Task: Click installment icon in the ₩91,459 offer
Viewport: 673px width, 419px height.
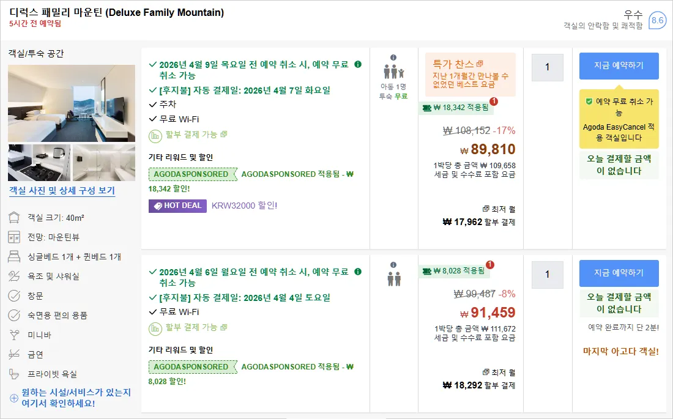Action: coord(155,328)
